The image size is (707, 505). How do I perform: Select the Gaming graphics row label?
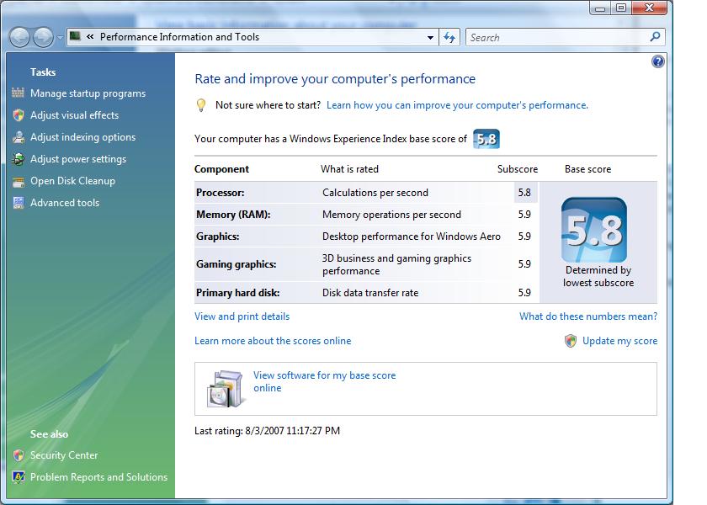pyautogui.click(x=236, y=264)
